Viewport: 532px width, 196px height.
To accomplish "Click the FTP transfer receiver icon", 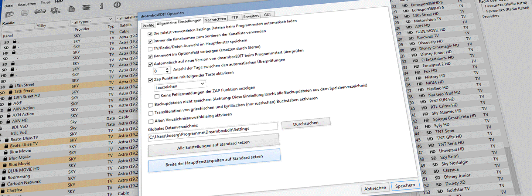I will [40, 11].
